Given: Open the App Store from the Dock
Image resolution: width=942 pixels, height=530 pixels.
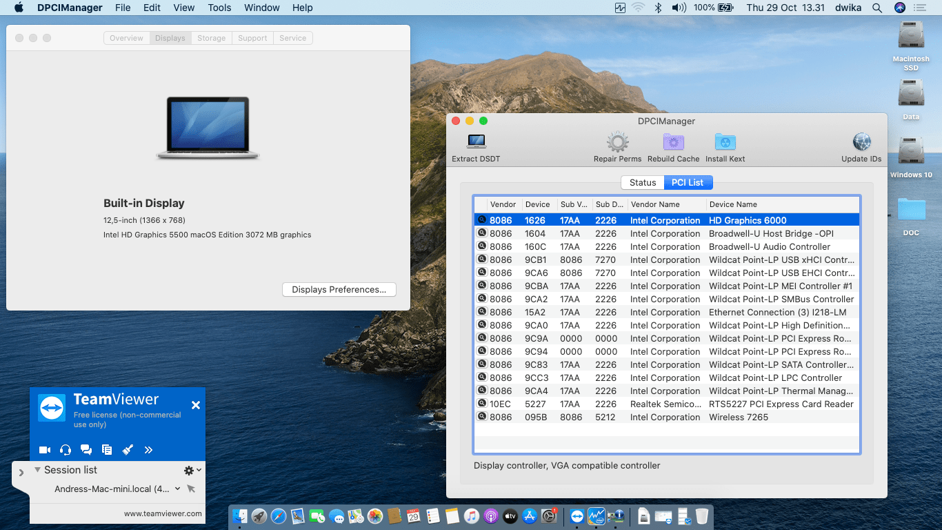Looking at the screenshot, I should pyautogui.click(x=530, y=516).
